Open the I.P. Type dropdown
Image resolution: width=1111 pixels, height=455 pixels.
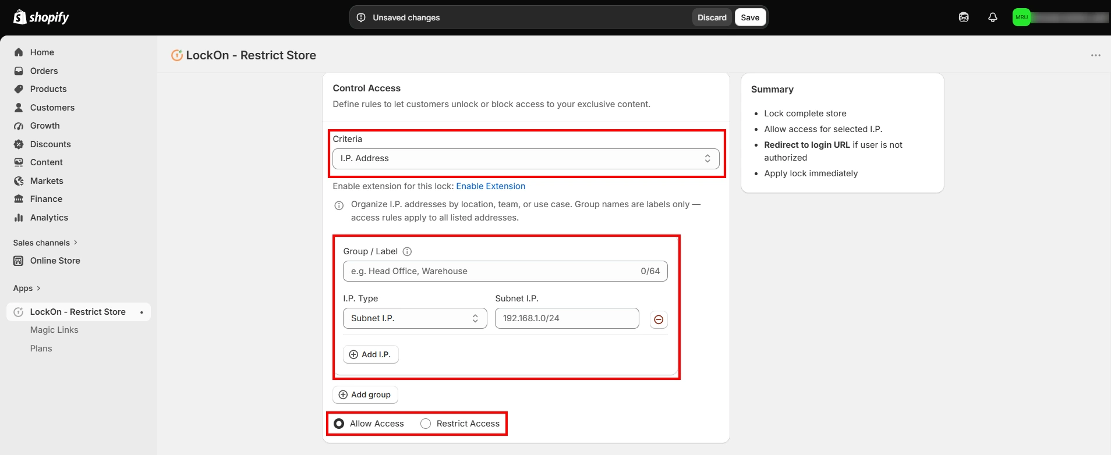(x=415, y=318)
